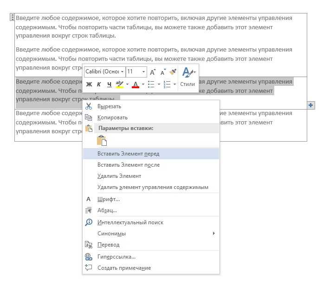The height and width of the screenshot is (286, 323).
Task: Choose Копировать from context menu
Action: click(151, 117)
